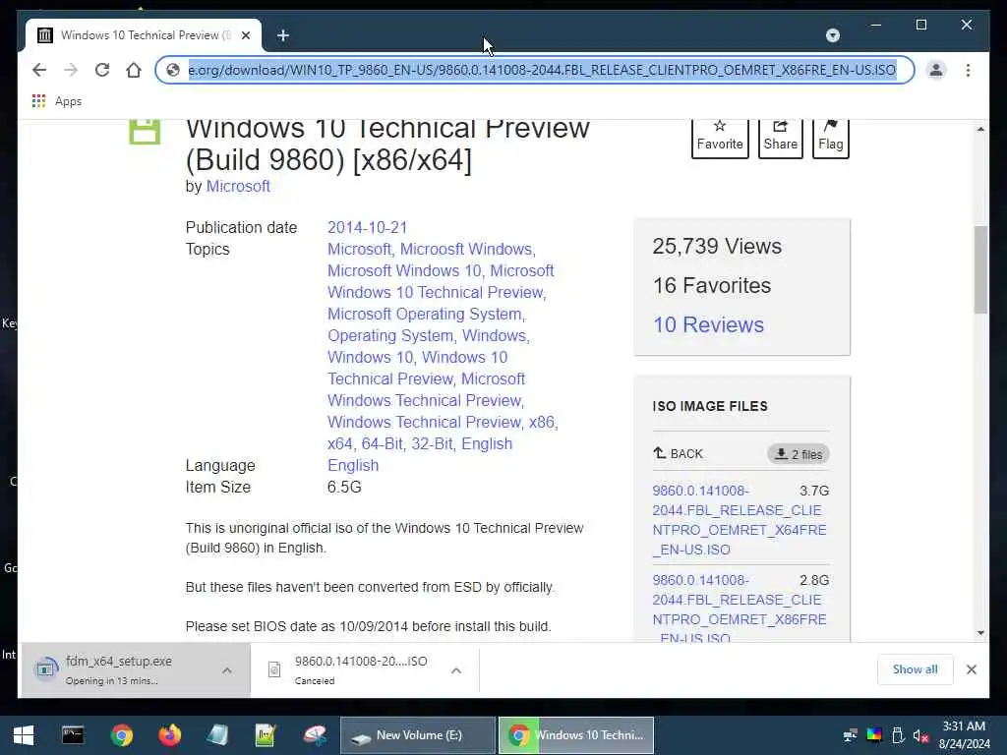Open the English language link
The height and width of the screenshot is (755, 1007).
(x=353, y=465)
